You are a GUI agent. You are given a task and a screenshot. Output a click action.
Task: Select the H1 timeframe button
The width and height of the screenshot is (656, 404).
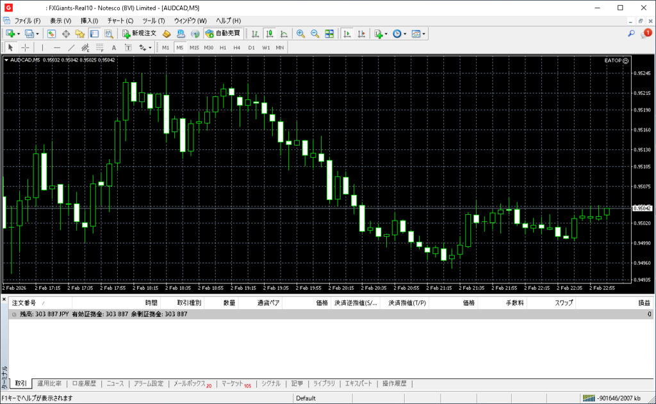click(223, 47)
